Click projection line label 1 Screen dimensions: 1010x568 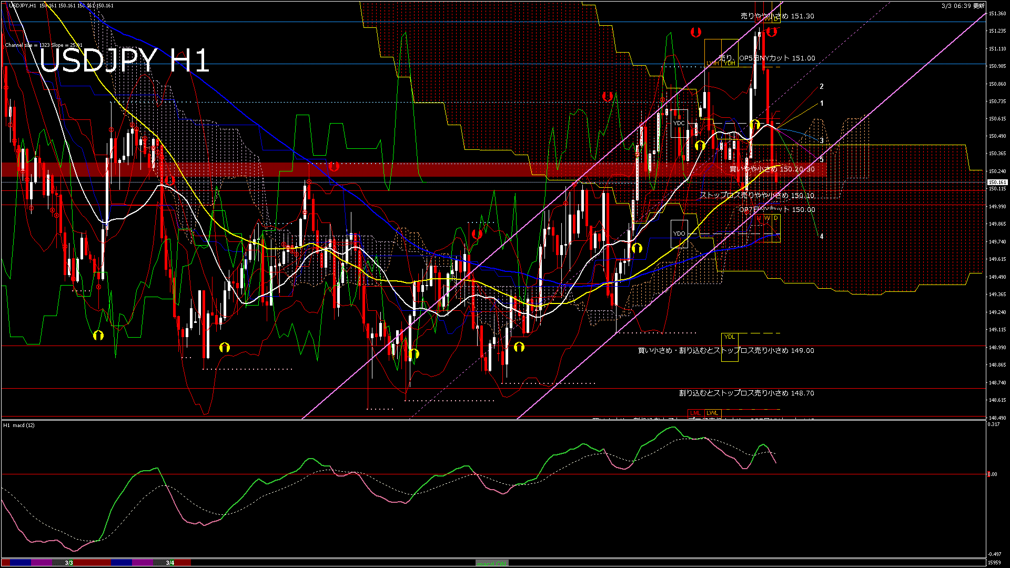tap(822, 104)
